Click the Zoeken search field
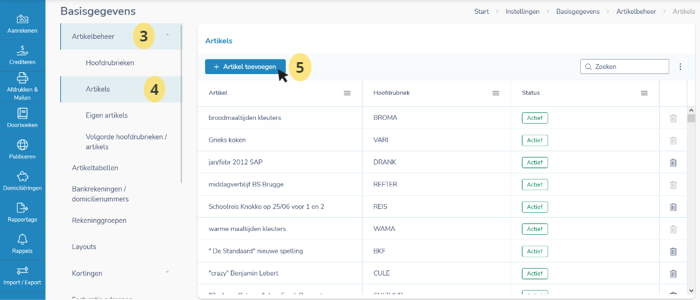 coord(625,67)
